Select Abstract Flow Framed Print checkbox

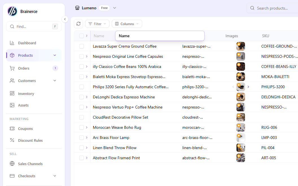point(82,158)
